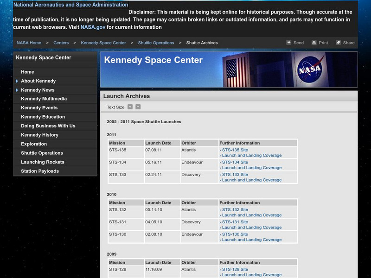This screenshot has width=371, height=278.
Task: Visit the NASA.gov link in disclaimer
Action: 93,27
